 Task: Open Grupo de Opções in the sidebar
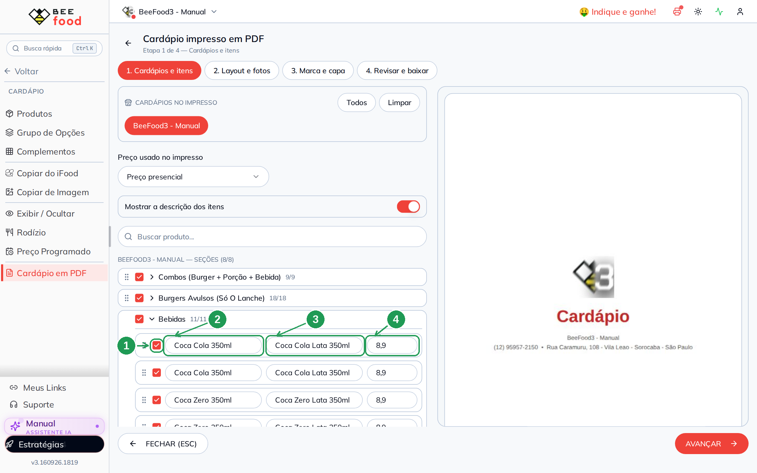tap(51, 132)
